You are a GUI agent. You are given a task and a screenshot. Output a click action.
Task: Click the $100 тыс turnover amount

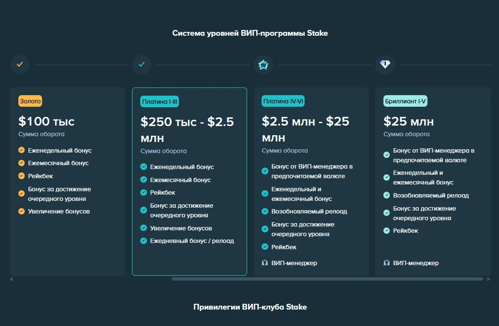[x=46, y=121]
